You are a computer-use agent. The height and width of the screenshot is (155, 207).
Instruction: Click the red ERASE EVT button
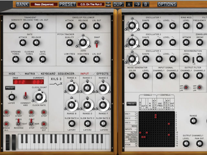(x=44, y=124)
